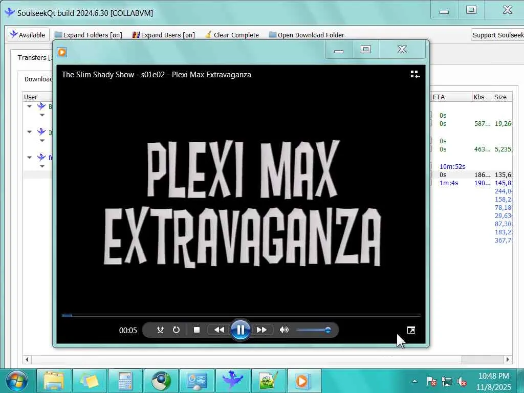Open Action Center flag tray icon
Viewport: 524px width, 393px height.
pyautogui.click(x=431, y=381)
